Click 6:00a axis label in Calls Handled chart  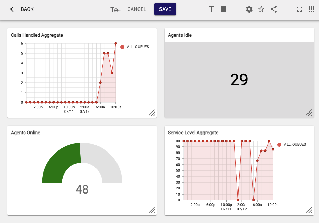tap(100, 107)
